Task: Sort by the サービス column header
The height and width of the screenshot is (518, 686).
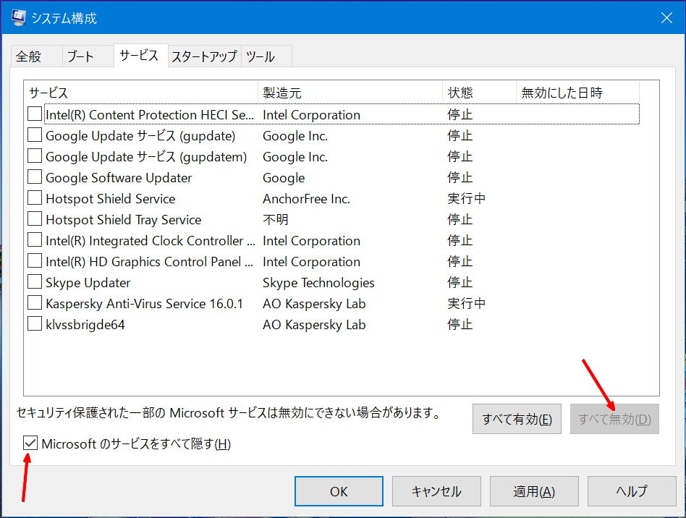Action: (141, 93)
